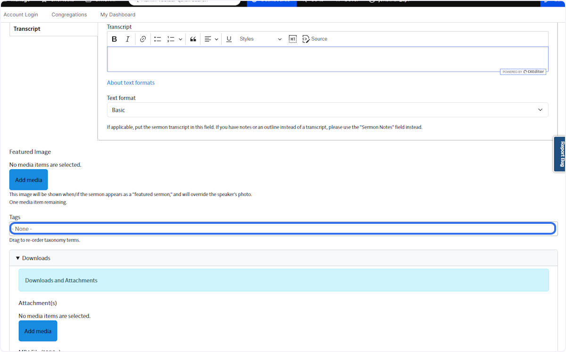Toggle Show blocks H1 icon
Image resolution: width=566 pixels, height=352 pixels.
click(292, 39)
